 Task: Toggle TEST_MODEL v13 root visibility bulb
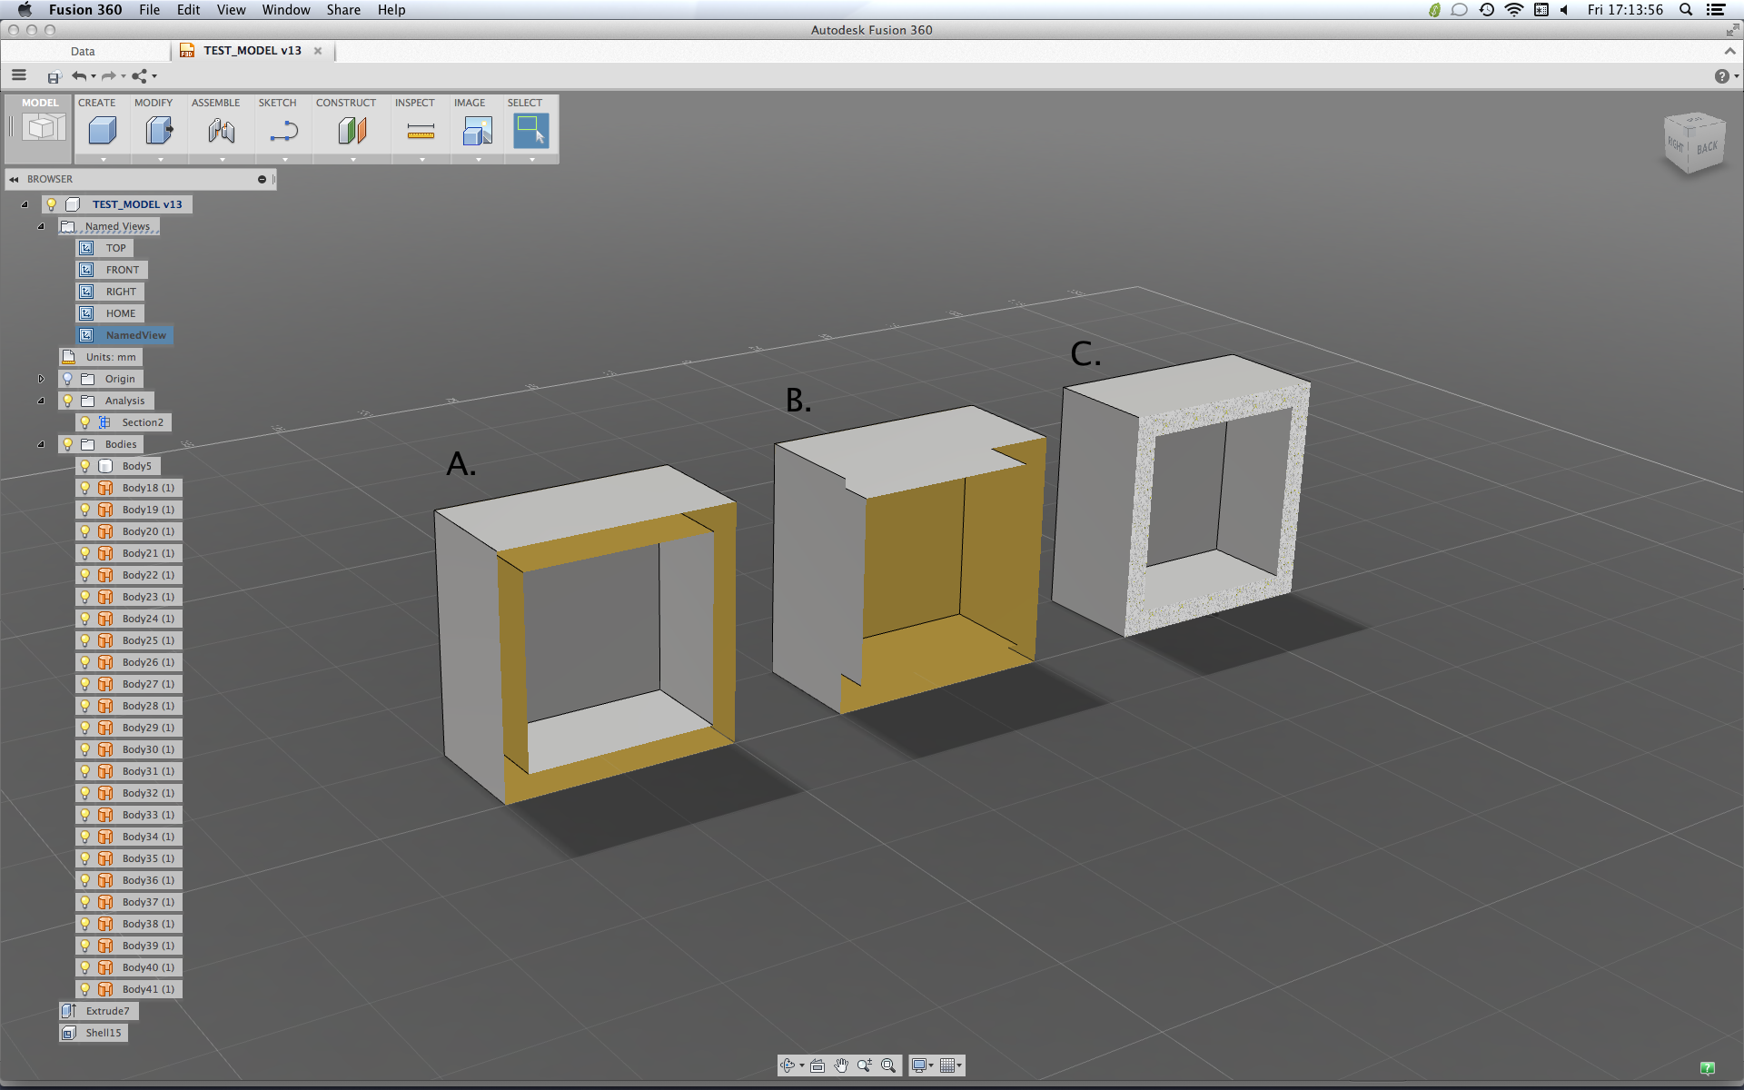pyautogui.click(x=52, y=204)
